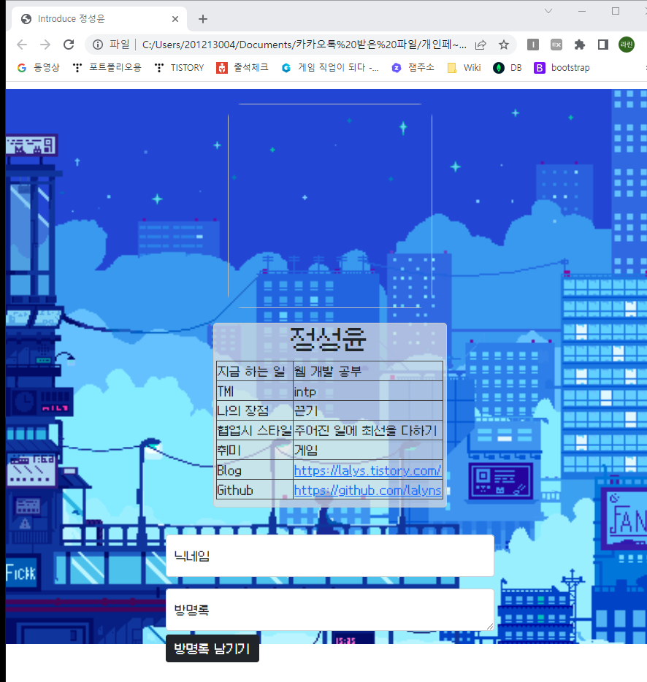Open the 출석체크 bookmark
Image resolution: width=647 pixels, height=682 pixels.
[242, 68]
